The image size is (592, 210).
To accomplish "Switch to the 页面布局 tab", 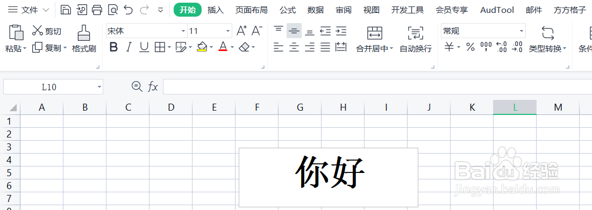I will pyautogui.click(x=252, y=10).
